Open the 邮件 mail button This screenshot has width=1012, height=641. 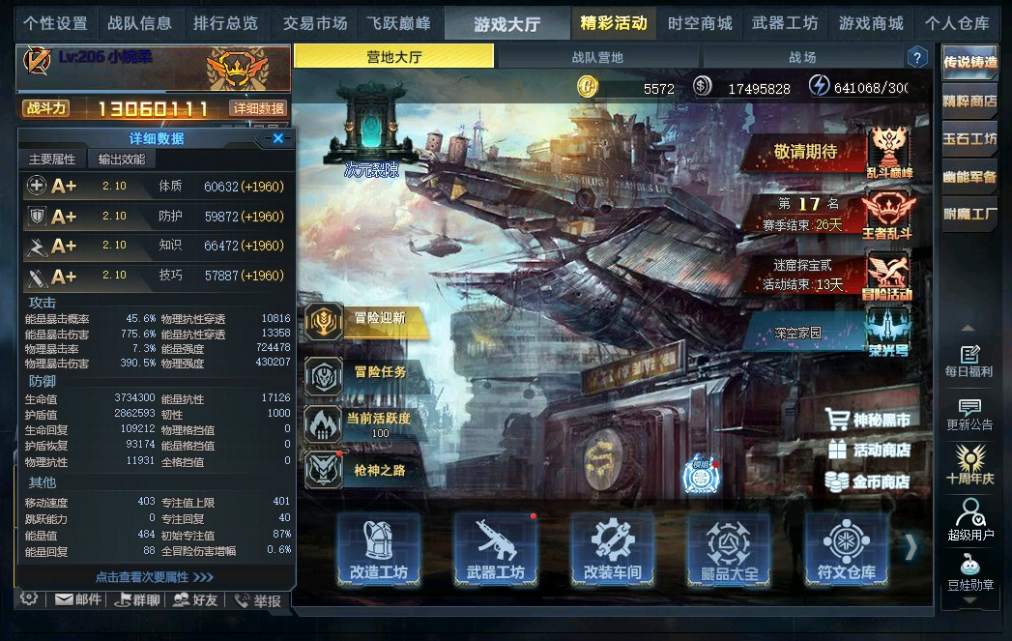[x=78, y=599]
